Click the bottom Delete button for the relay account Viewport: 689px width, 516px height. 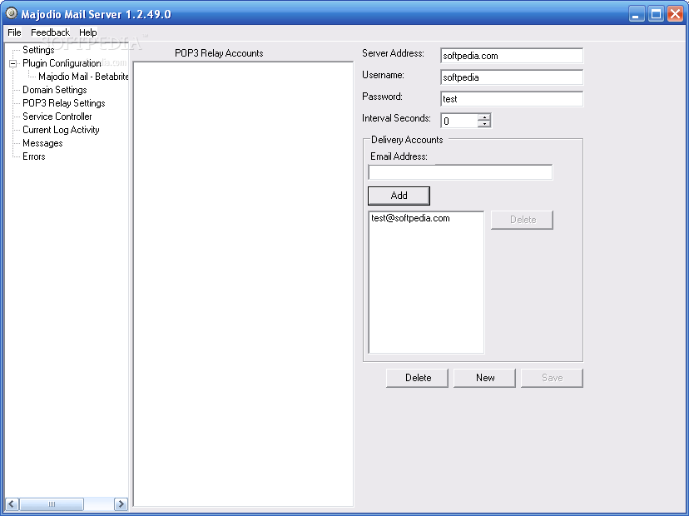[x=418, y=378]
